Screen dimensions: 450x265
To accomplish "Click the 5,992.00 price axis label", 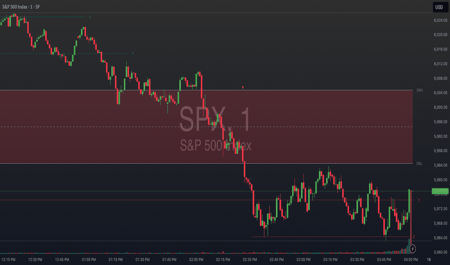I will point(440,136).
